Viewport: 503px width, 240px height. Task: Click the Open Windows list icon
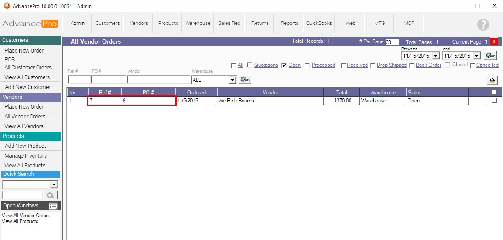coord(54,206)
